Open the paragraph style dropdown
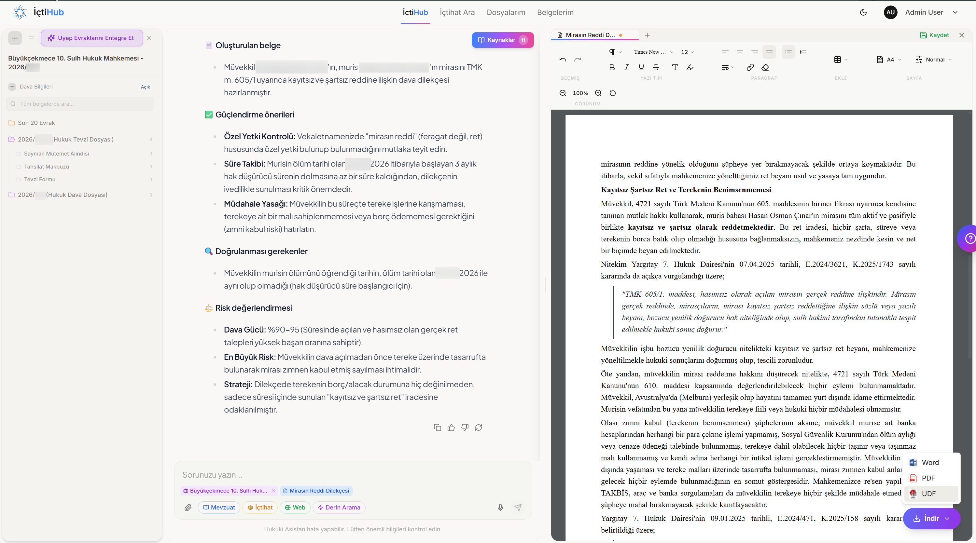Image resolution: width=976 pixels, height=543 pixels. pos(615,52)
